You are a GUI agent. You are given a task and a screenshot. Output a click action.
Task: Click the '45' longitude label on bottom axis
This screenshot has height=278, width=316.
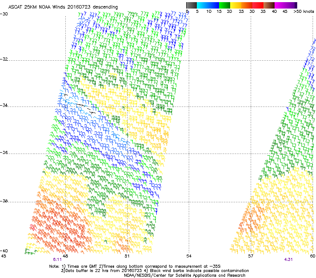click(3, 256)
